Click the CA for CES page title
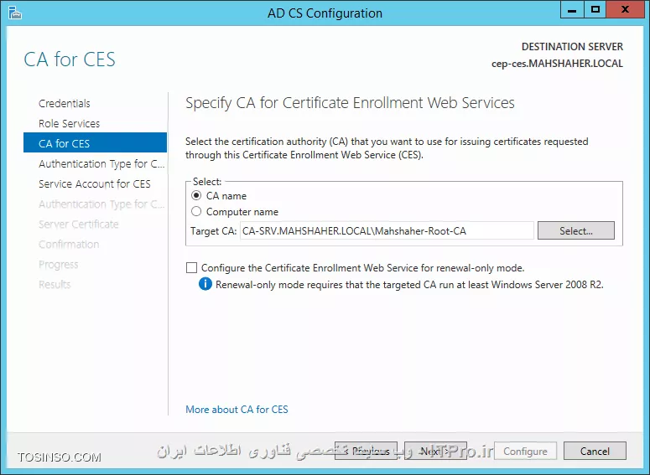650x475 pixels. tap(70, 59)
